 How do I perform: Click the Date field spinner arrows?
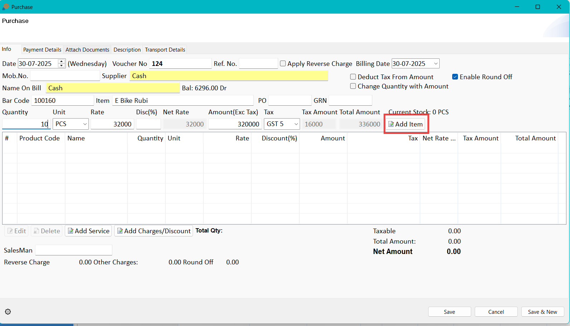pyautogui.click(x=62, y=63)
